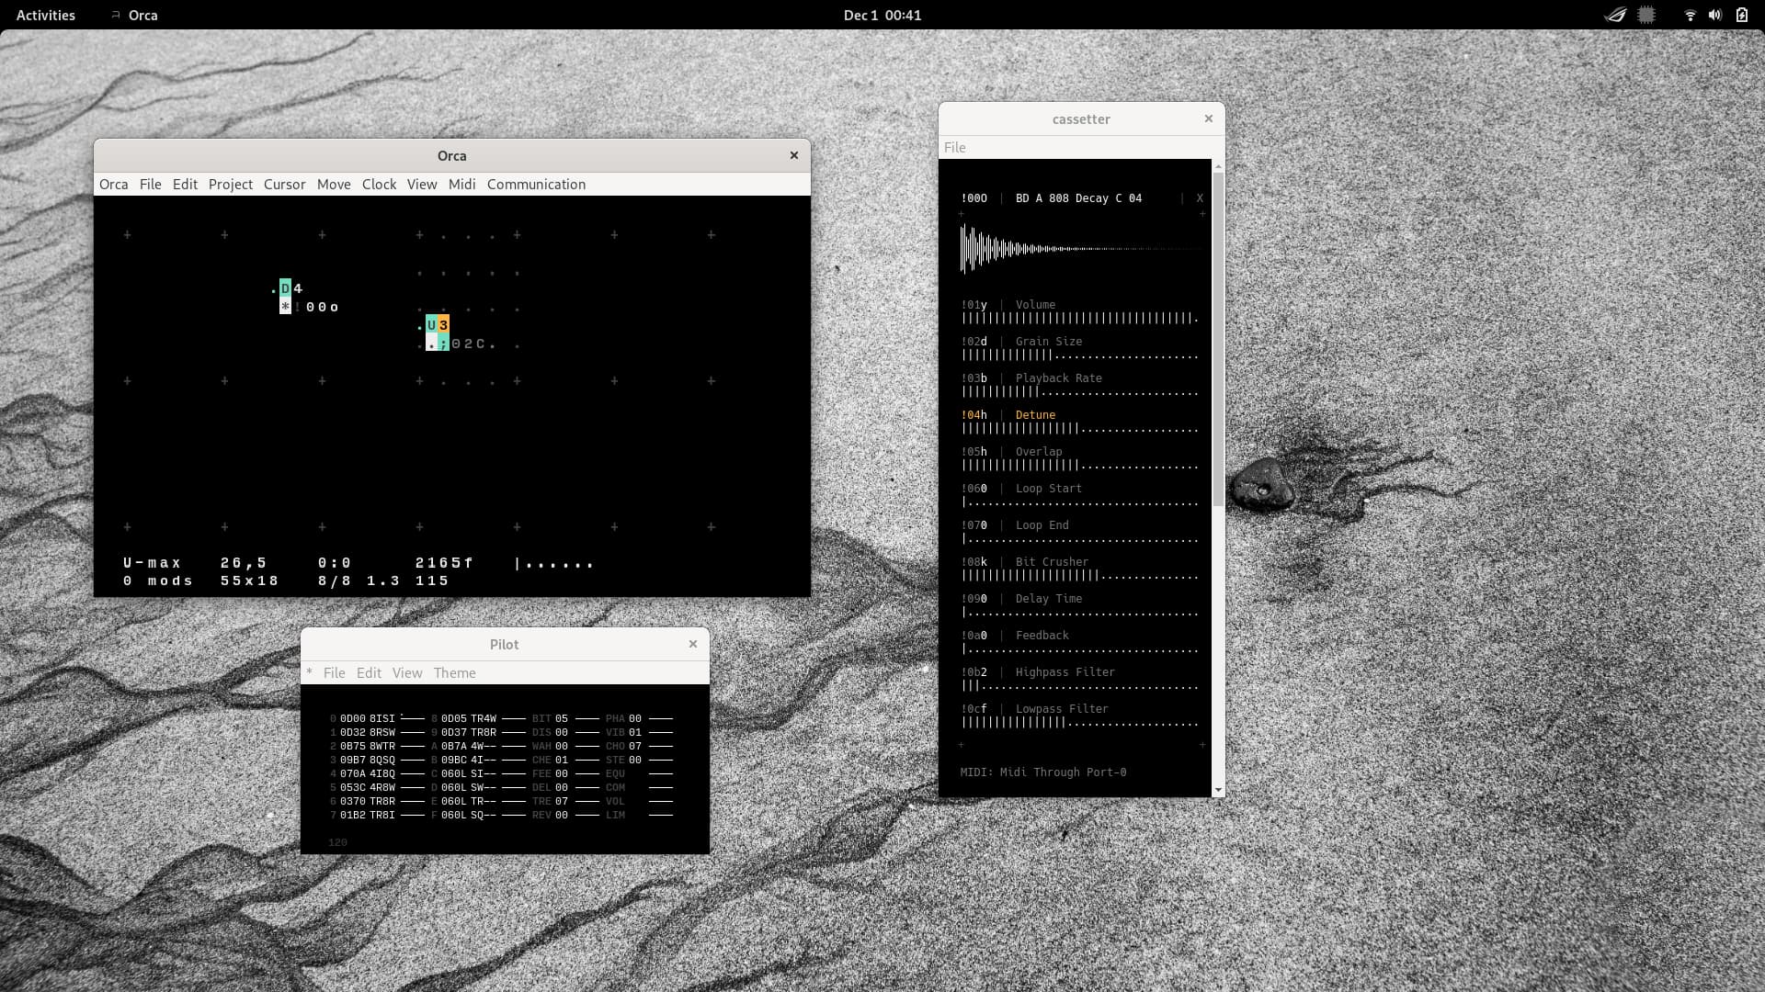Adjust the Highpass Filter slider bar
Screen dimensions: 1765x992
[x=1080, y=686]
